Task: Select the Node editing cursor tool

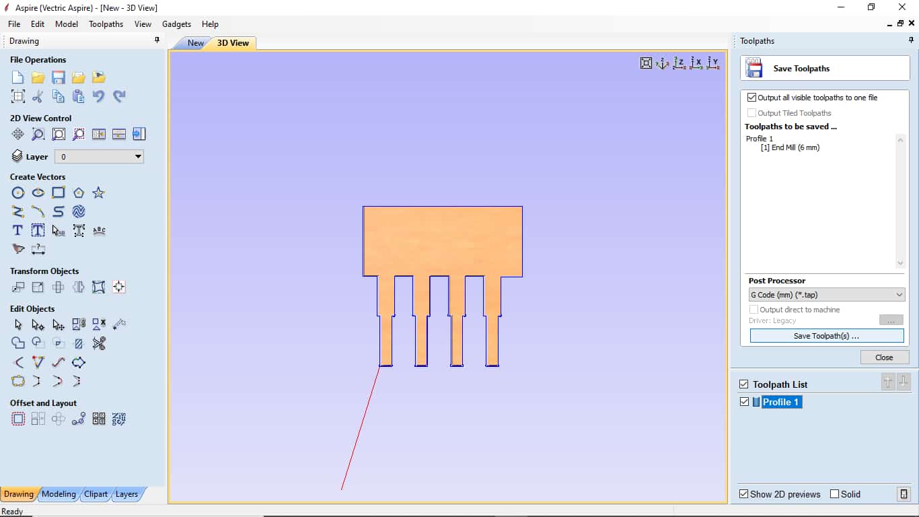Action: tap(38, 324)
